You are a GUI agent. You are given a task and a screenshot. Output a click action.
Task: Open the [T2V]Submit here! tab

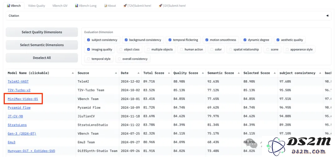tap(137, 6)
